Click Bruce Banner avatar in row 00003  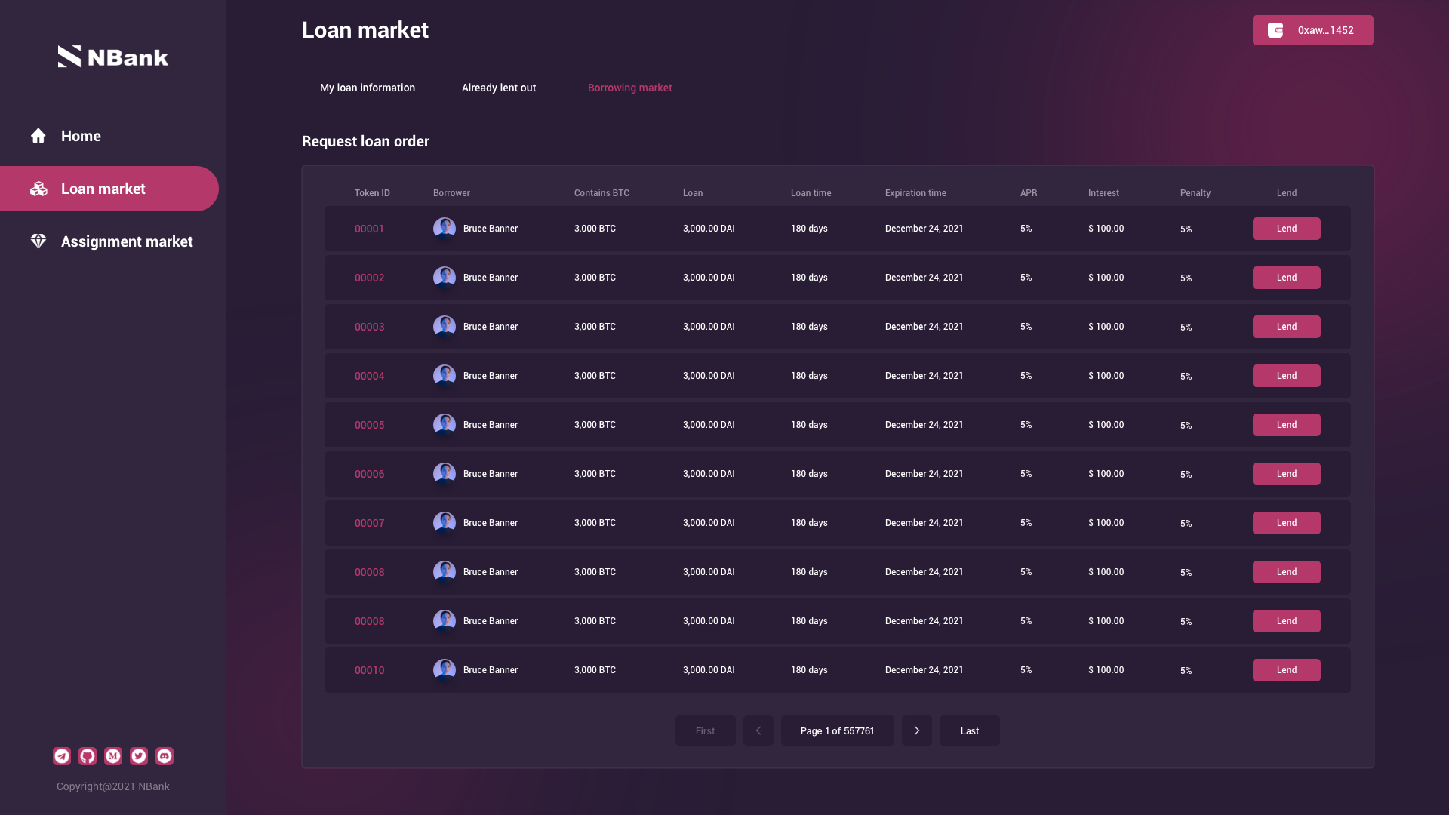pos(445,327)
